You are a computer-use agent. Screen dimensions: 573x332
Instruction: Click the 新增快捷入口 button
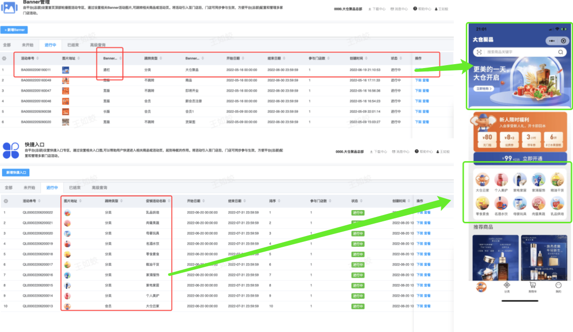pos(16,172)
